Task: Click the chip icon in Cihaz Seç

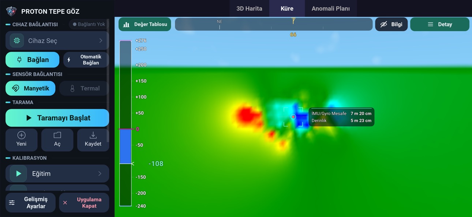Action: [17, 41]
